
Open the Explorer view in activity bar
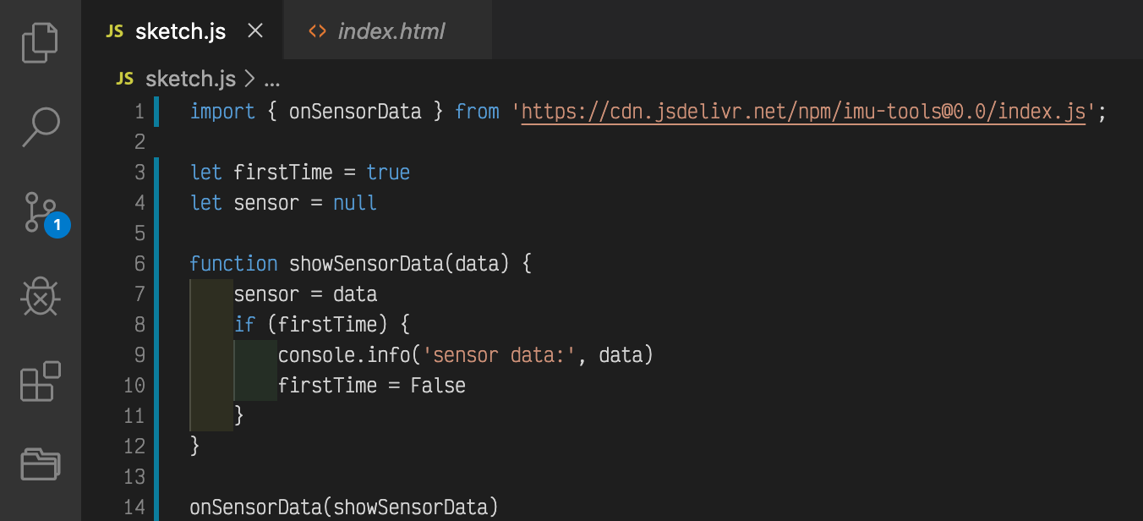(x=40, y=42)
